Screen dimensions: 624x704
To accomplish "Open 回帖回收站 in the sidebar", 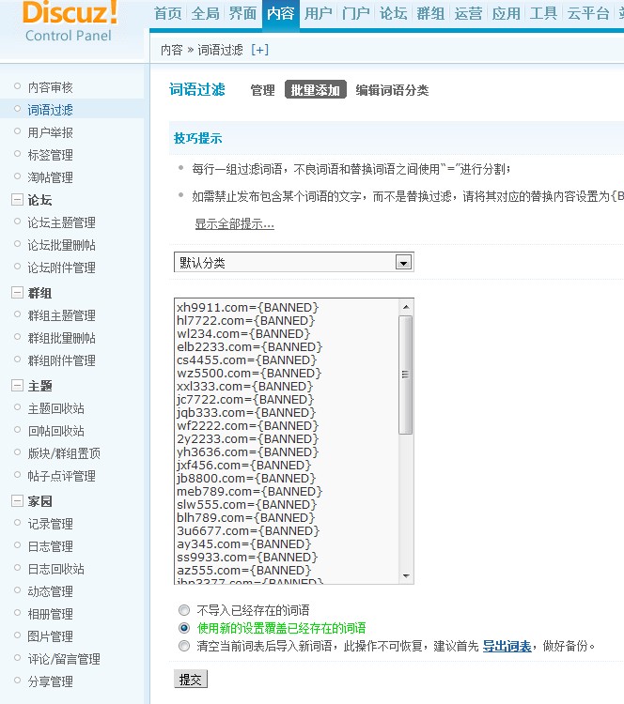I will (56, 431).
